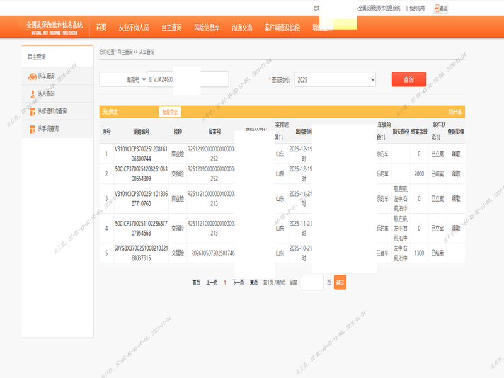Click the phone icon beside 从手机查询
504x378 pixels.
pos(32,129)
